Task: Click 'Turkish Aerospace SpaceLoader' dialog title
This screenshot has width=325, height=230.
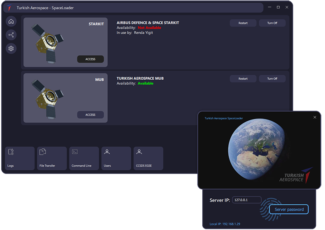Action: (x=224, y=118)
